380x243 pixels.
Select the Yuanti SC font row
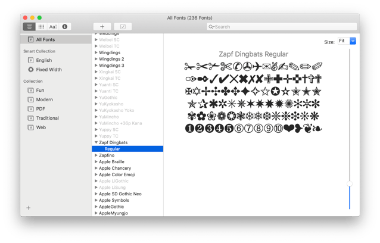(x=127, y=85)
